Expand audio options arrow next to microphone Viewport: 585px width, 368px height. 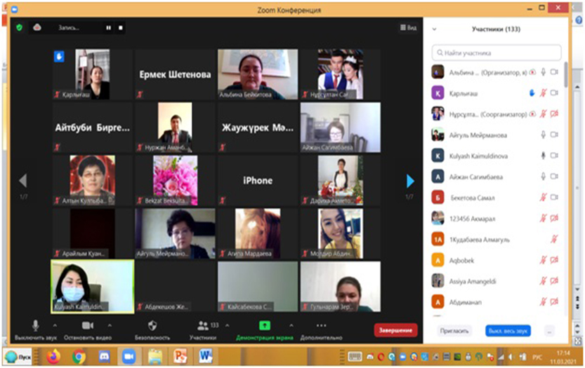pos(55,326)
